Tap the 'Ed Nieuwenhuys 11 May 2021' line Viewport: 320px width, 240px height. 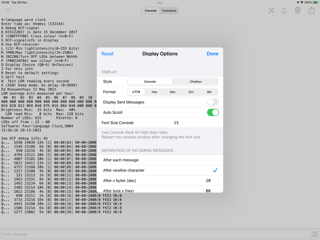28,89
